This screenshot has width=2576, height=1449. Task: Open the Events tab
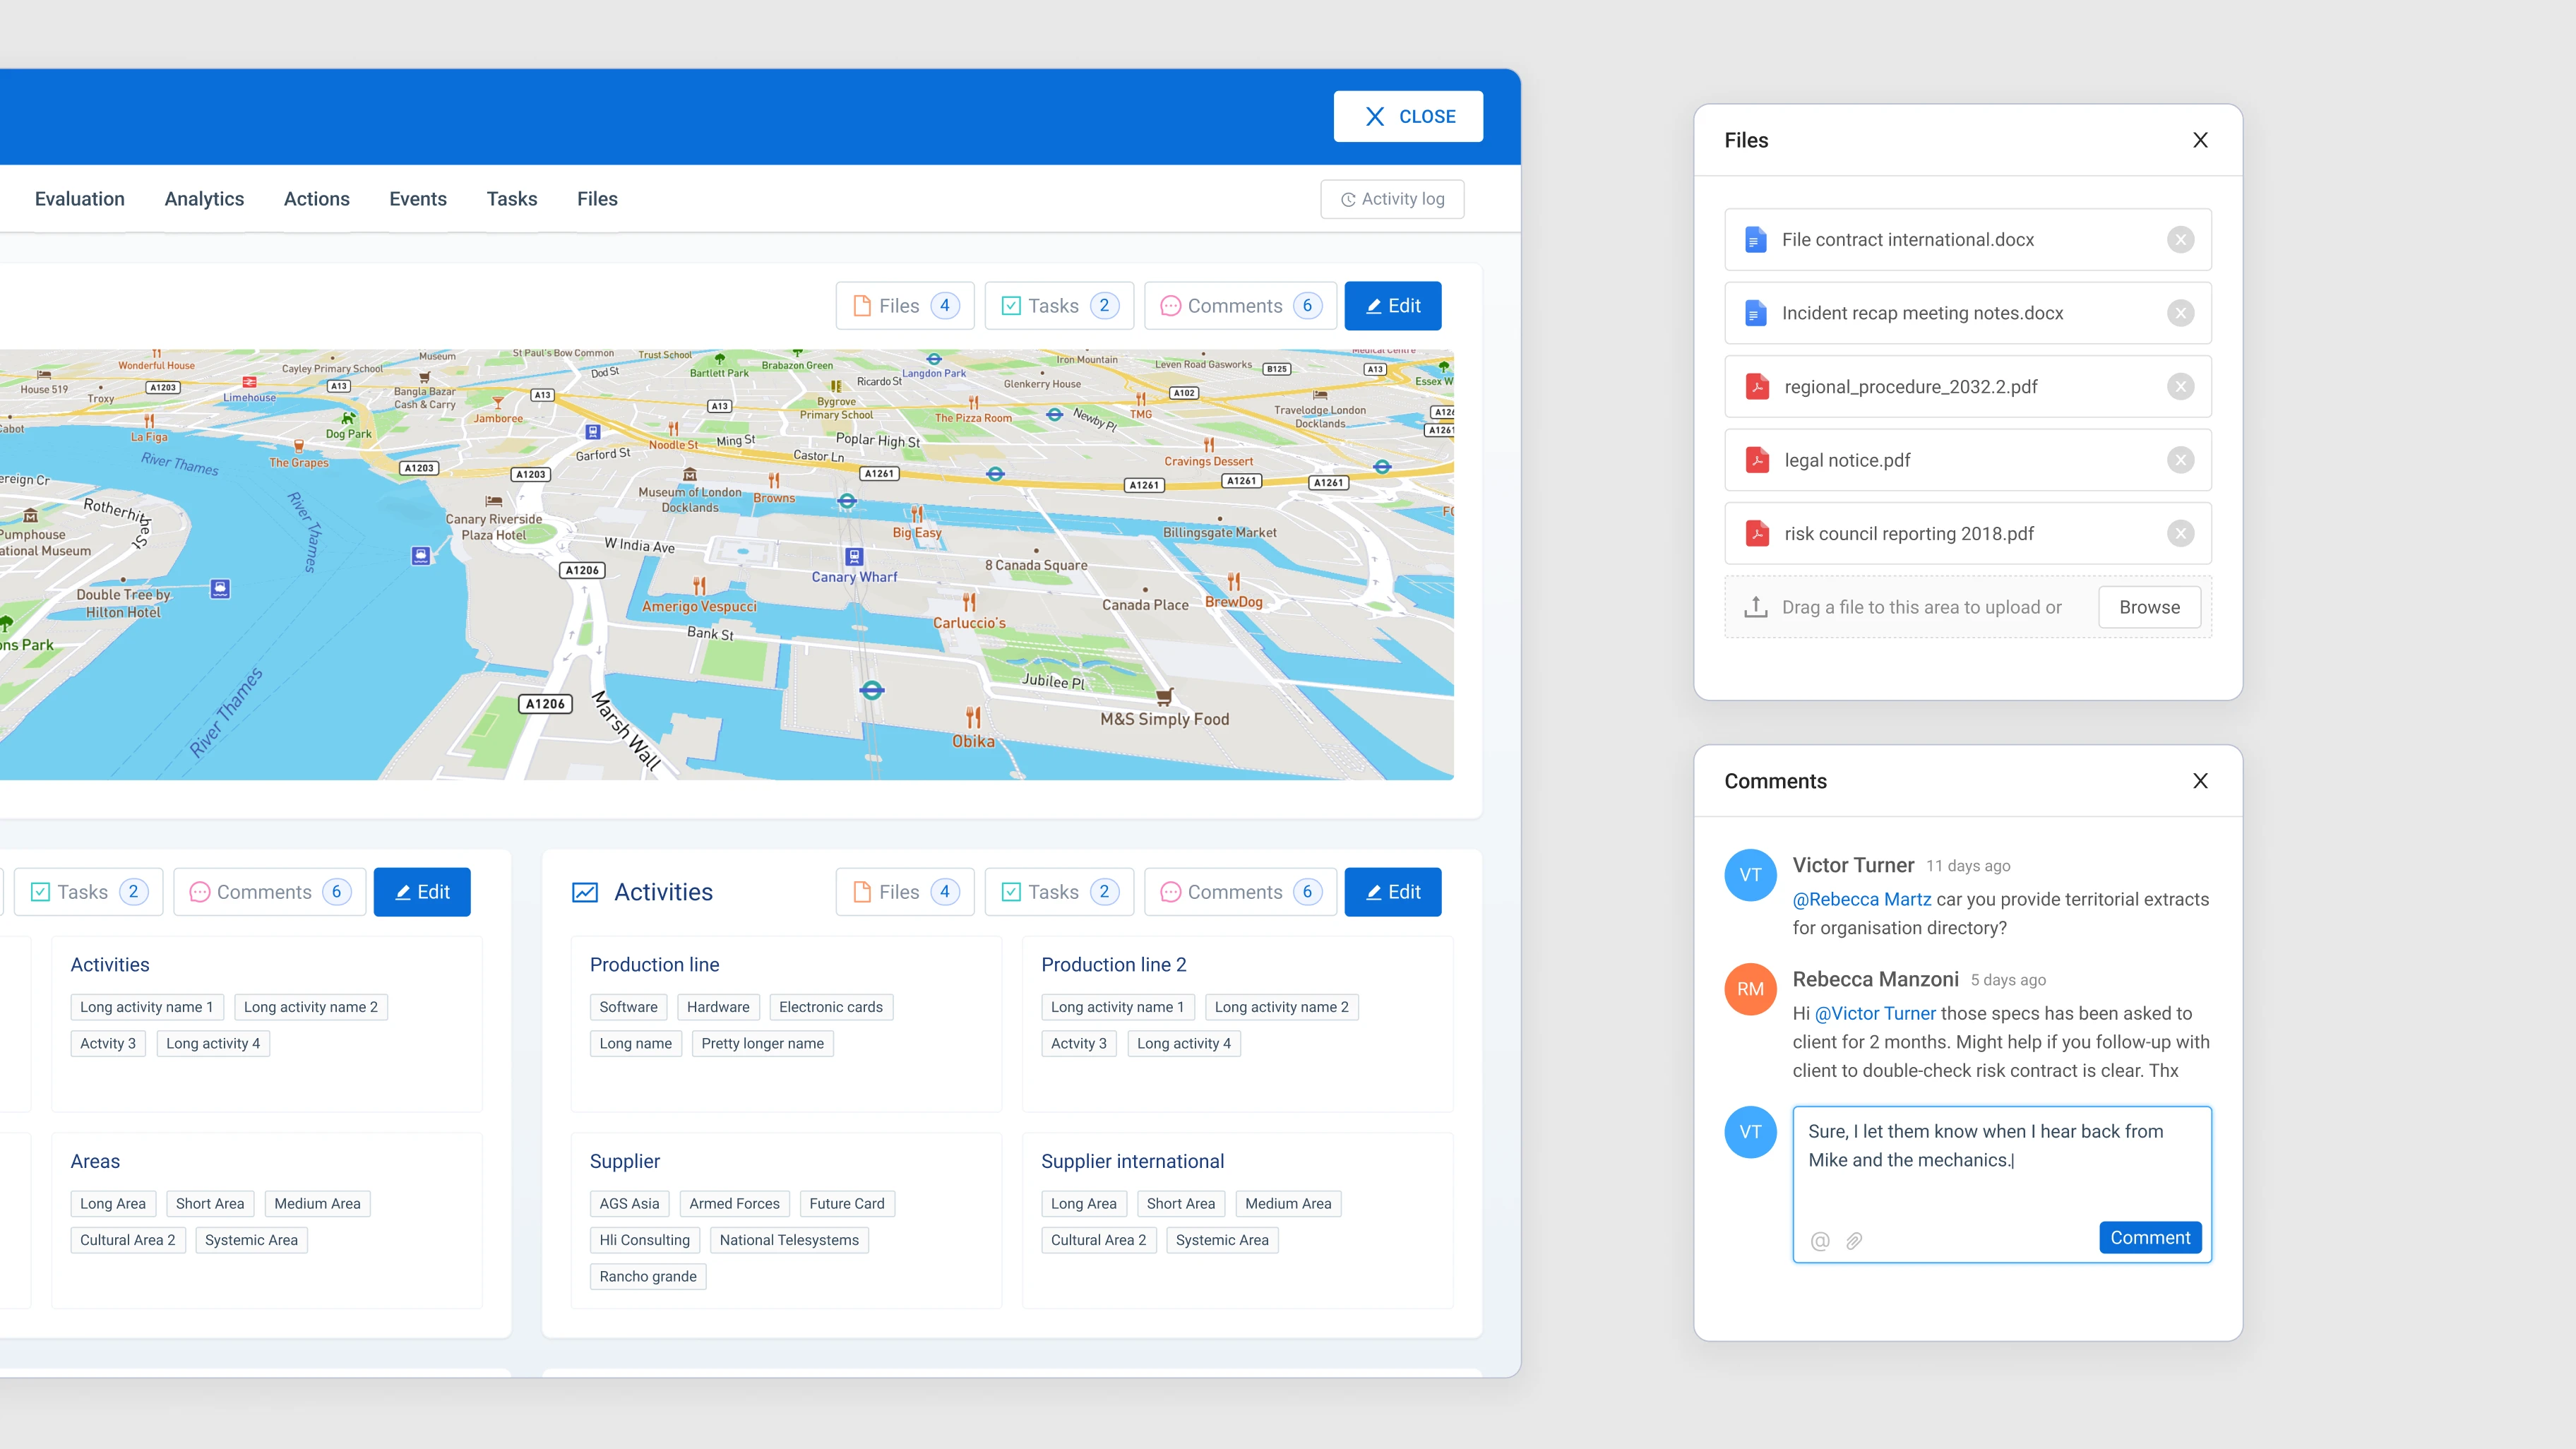tap(418, 198)
